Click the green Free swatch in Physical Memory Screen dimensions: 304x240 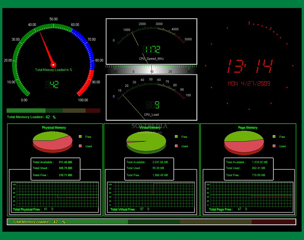click(x=80, y=137)
